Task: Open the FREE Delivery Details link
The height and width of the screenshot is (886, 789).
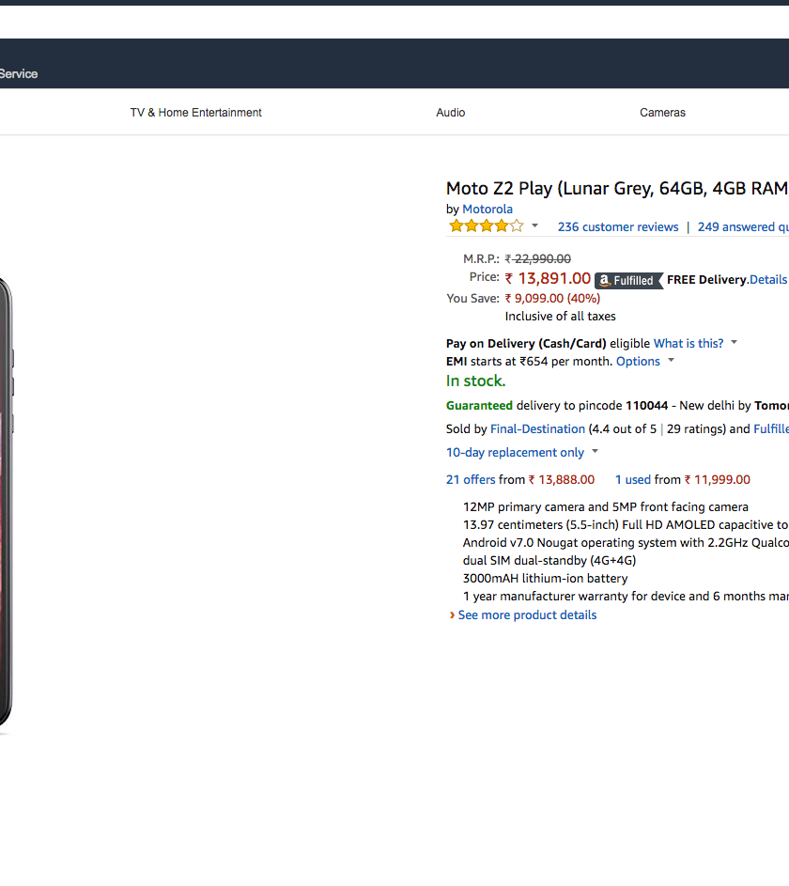Action: pos(768,280)
